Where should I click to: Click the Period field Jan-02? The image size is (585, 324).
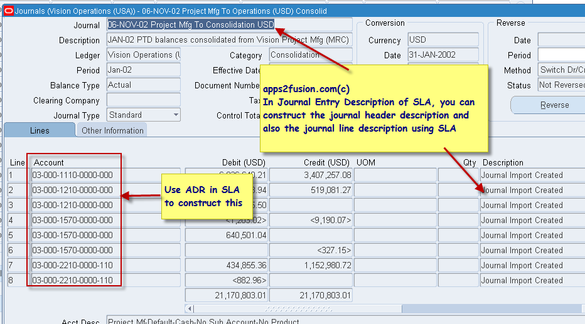(144, 70)
